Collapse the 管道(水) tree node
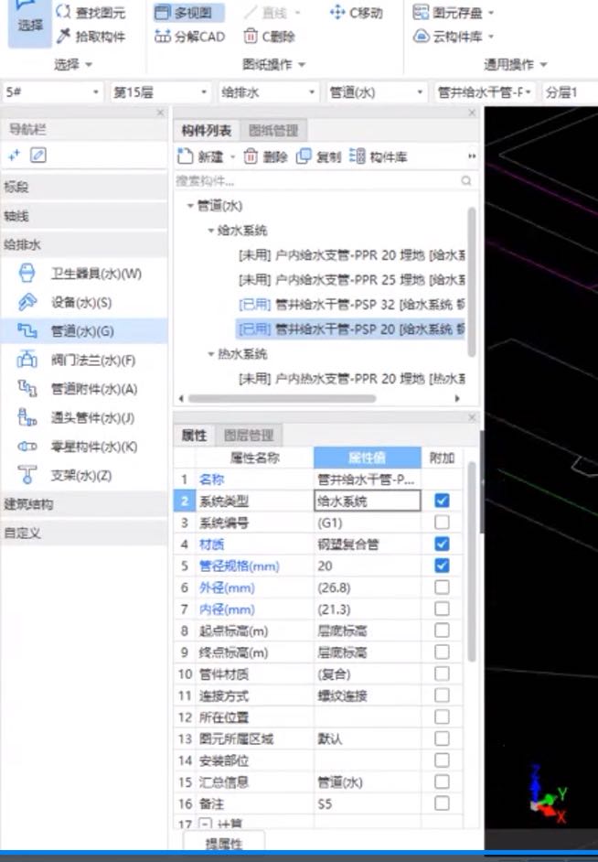The width and height of the screenshot is (598, 862). (x=190, y=206)
